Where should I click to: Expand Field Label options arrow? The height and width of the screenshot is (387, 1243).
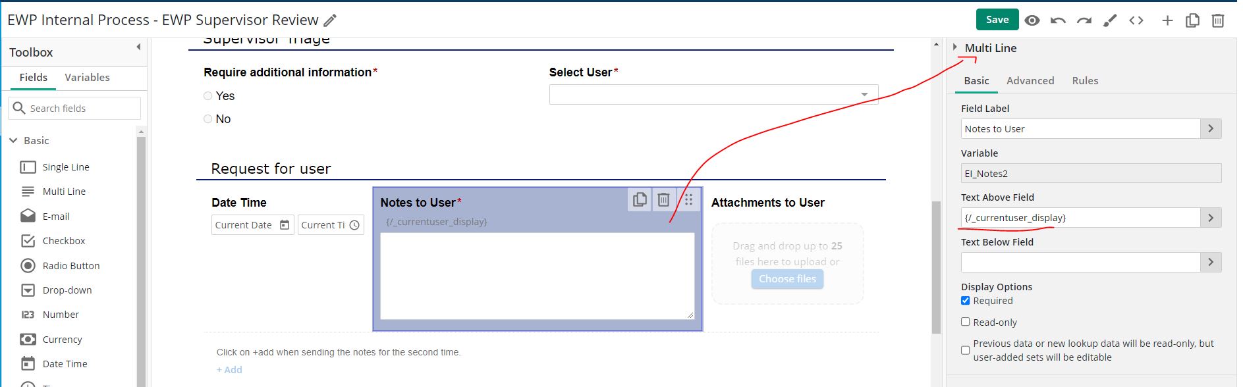pyautogui.click(x=1211, y=129)
